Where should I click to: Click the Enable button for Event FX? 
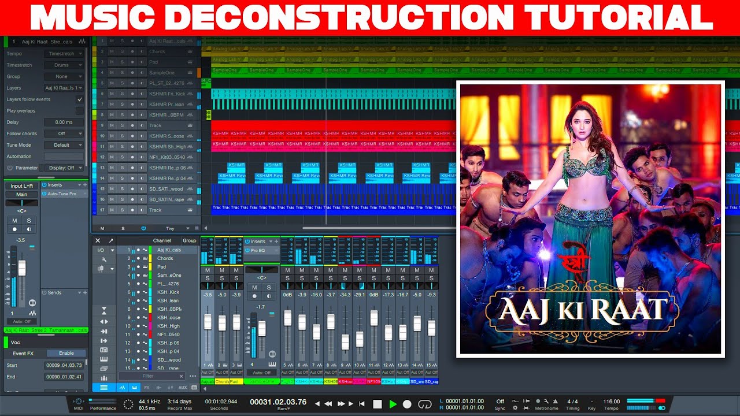tap(66, 353)
